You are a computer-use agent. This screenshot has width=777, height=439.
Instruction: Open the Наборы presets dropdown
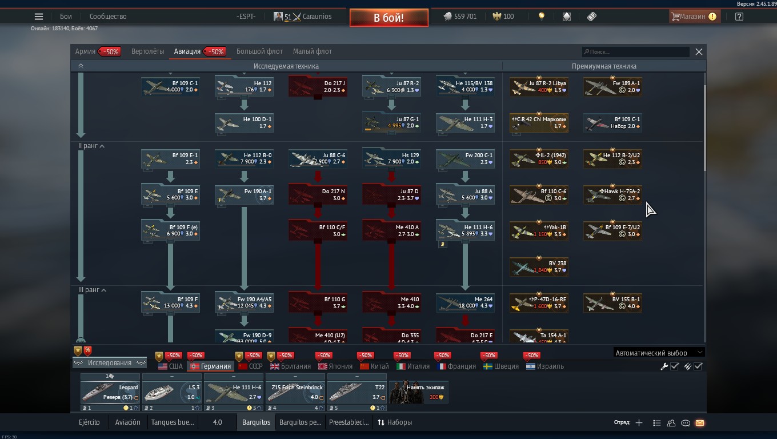[394, 423]
